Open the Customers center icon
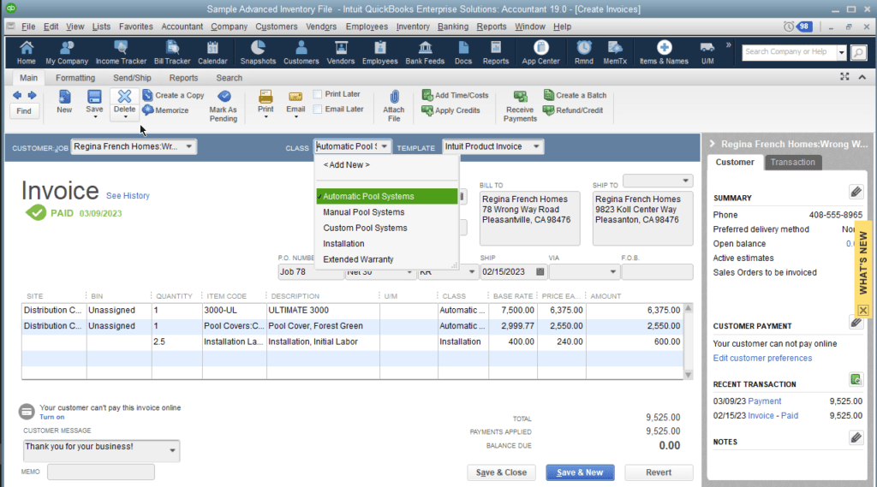 (x=301, y=52)
